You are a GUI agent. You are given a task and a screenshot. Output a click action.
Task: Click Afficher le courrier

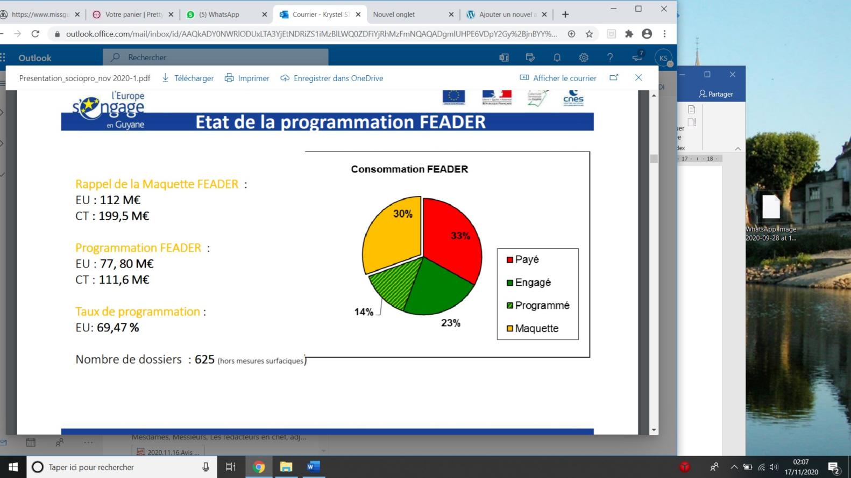558,78
